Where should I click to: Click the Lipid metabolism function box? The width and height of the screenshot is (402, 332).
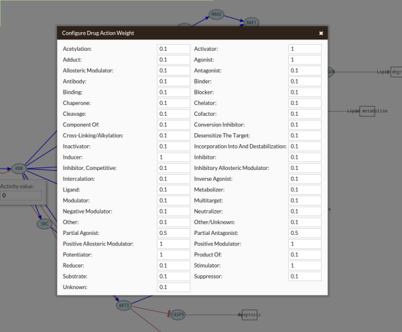coord(367,111)
